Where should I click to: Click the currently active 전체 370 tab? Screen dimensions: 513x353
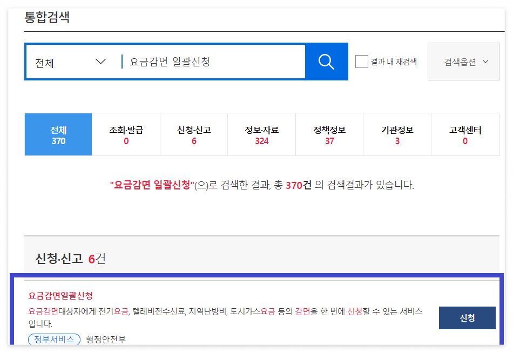point(58,134)
